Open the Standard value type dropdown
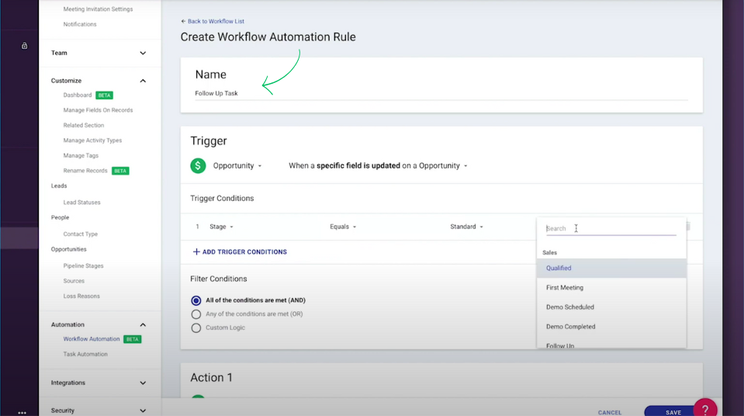This screenshot has height=416, width=744. pos(466,227)
